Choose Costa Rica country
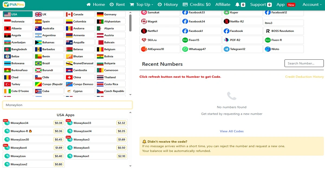 point(110,84)
